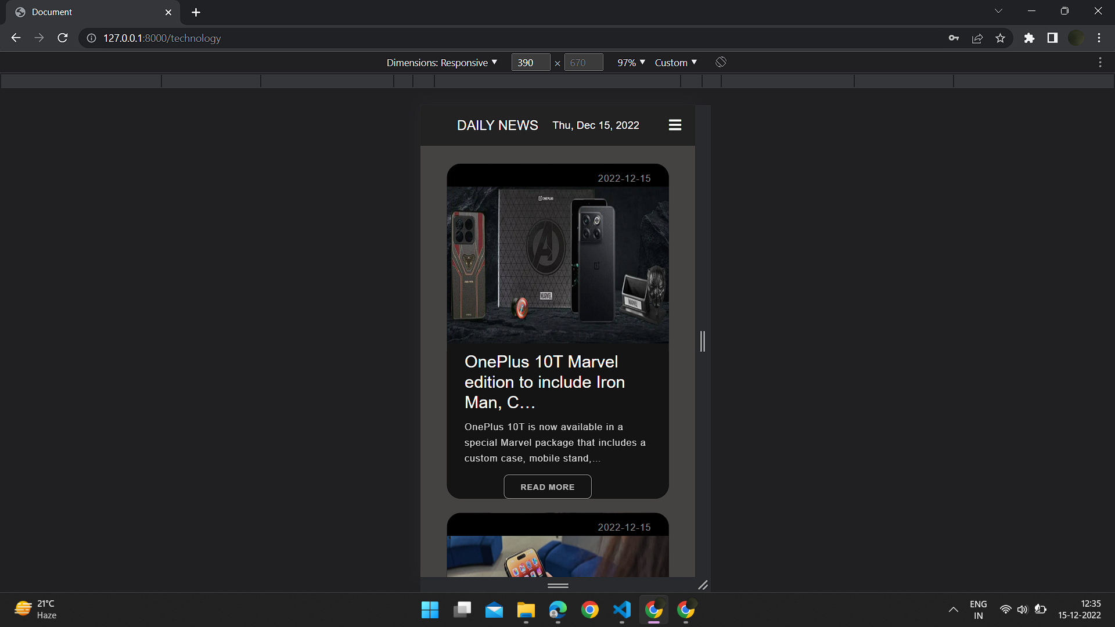This screenshot has width=1115, height=627.
Task: Click the share page icon
Action: [977, 38]
